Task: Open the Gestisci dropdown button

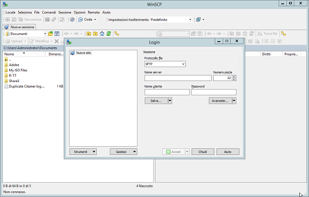Action: 124,152
